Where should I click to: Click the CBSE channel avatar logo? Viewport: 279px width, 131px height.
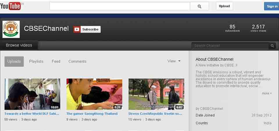[x=11, y=29]
